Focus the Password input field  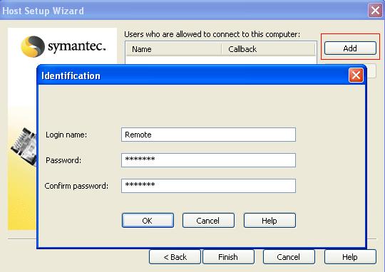[208, 160]
